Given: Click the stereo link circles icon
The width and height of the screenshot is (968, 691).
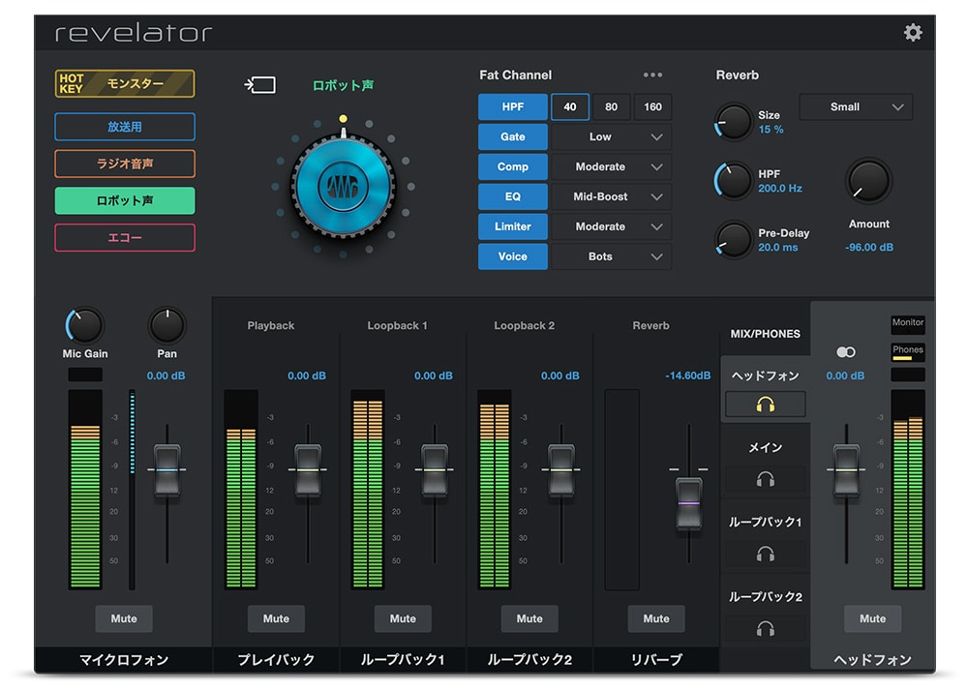Looking at the screenshot, I should (x=846, y=351).
